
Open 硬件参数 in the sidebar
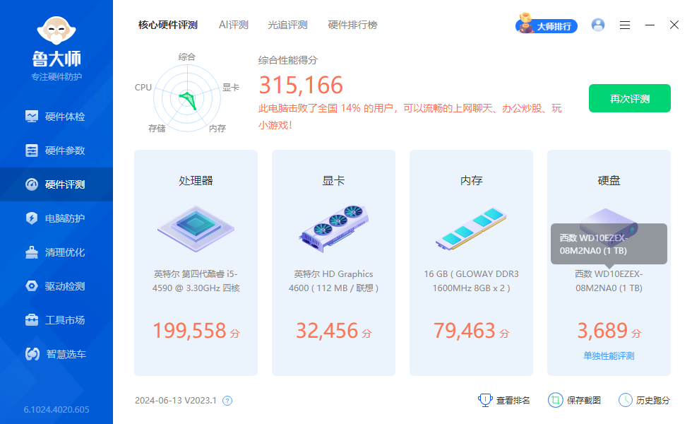coord(56,151)
